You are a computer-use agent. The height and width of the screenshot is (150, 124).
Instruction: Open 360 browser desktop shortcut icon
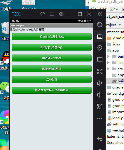pos(5,117)
